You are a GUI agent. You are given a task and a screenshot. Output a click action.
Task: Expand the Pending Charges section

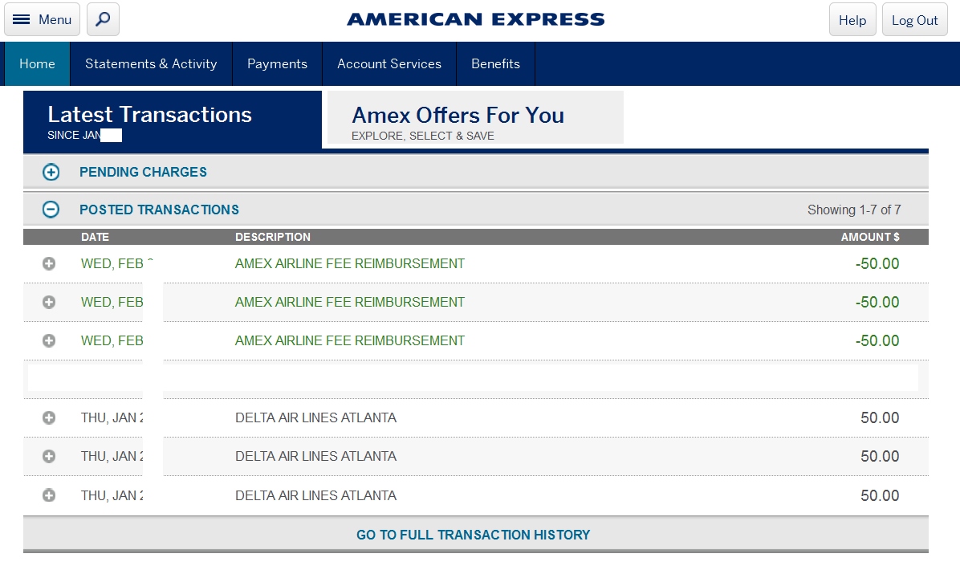pos(51,172)
